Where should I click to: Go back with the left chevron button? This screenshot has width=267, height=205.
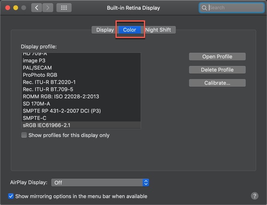tap(36, 8)
